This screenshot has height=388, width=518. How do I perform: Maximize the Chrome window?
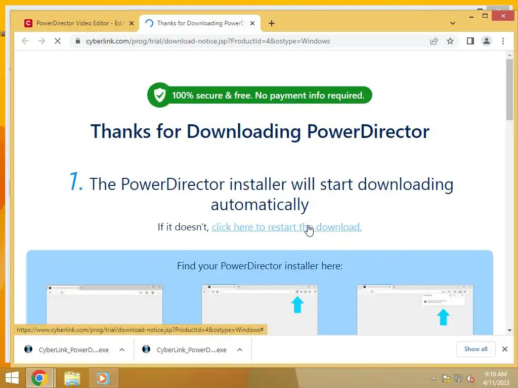click(485, 16)
